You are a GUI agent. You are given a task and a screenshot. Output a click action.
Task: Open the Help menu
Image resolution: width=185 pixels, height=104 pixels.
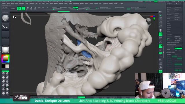tap(122, 3)
